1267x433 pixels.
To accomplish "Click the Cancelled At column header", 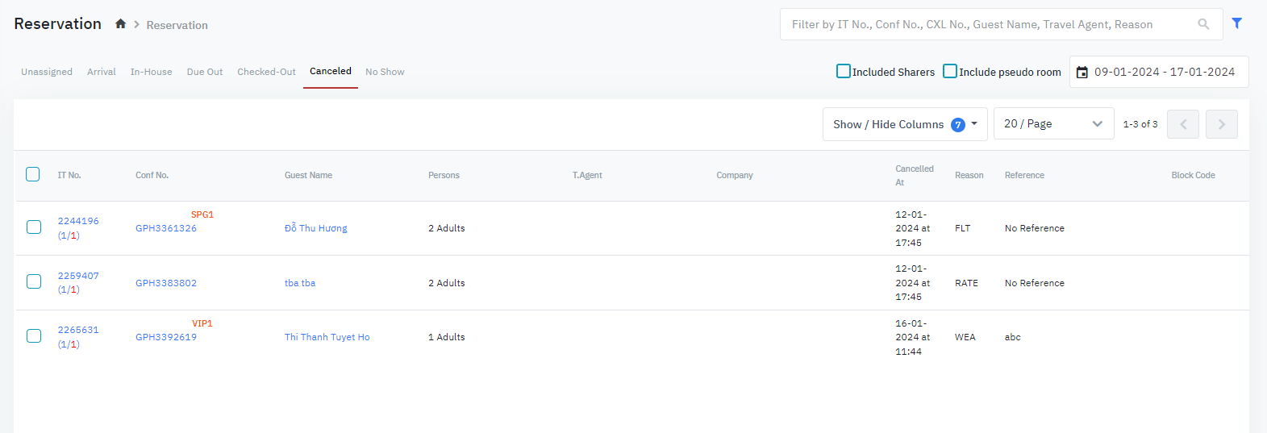I will pyautogui.click(x=915, y=175).
